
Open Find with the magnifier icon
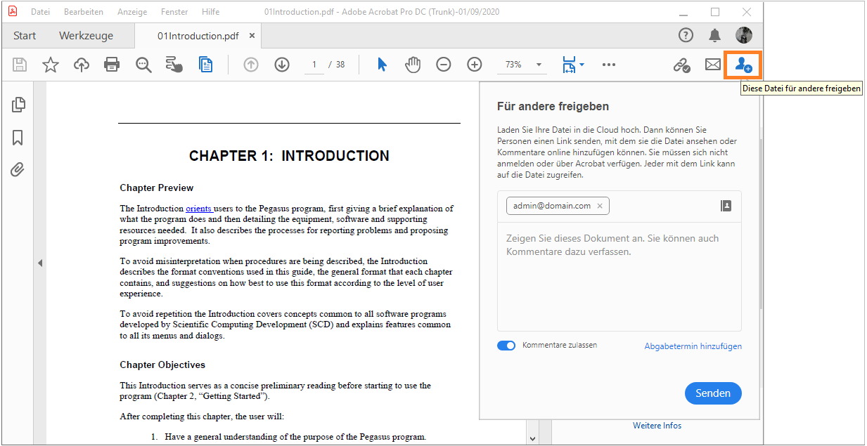point(143,64)
